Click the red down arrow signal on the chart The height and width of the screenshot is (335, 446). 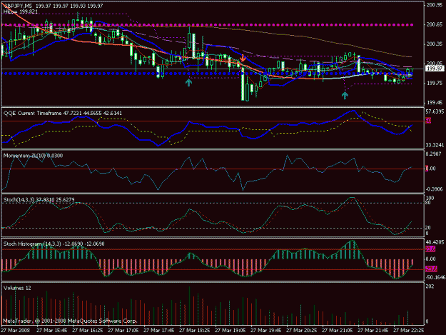[243, 58]
